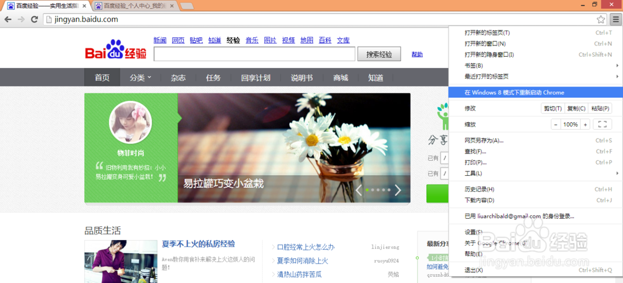The width and height of the screenshot is (623, 283).
Task: Open 杂志 navigation tab
Action: tap(178, 77)
